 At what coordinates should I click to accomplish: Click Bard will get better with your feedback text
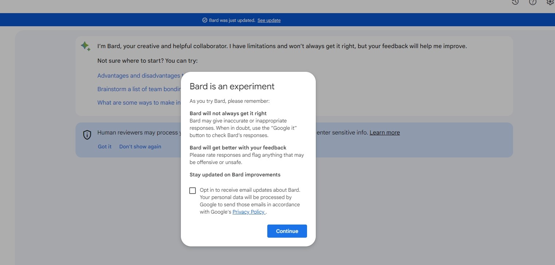pyautogui.click(x=238, y=148)
